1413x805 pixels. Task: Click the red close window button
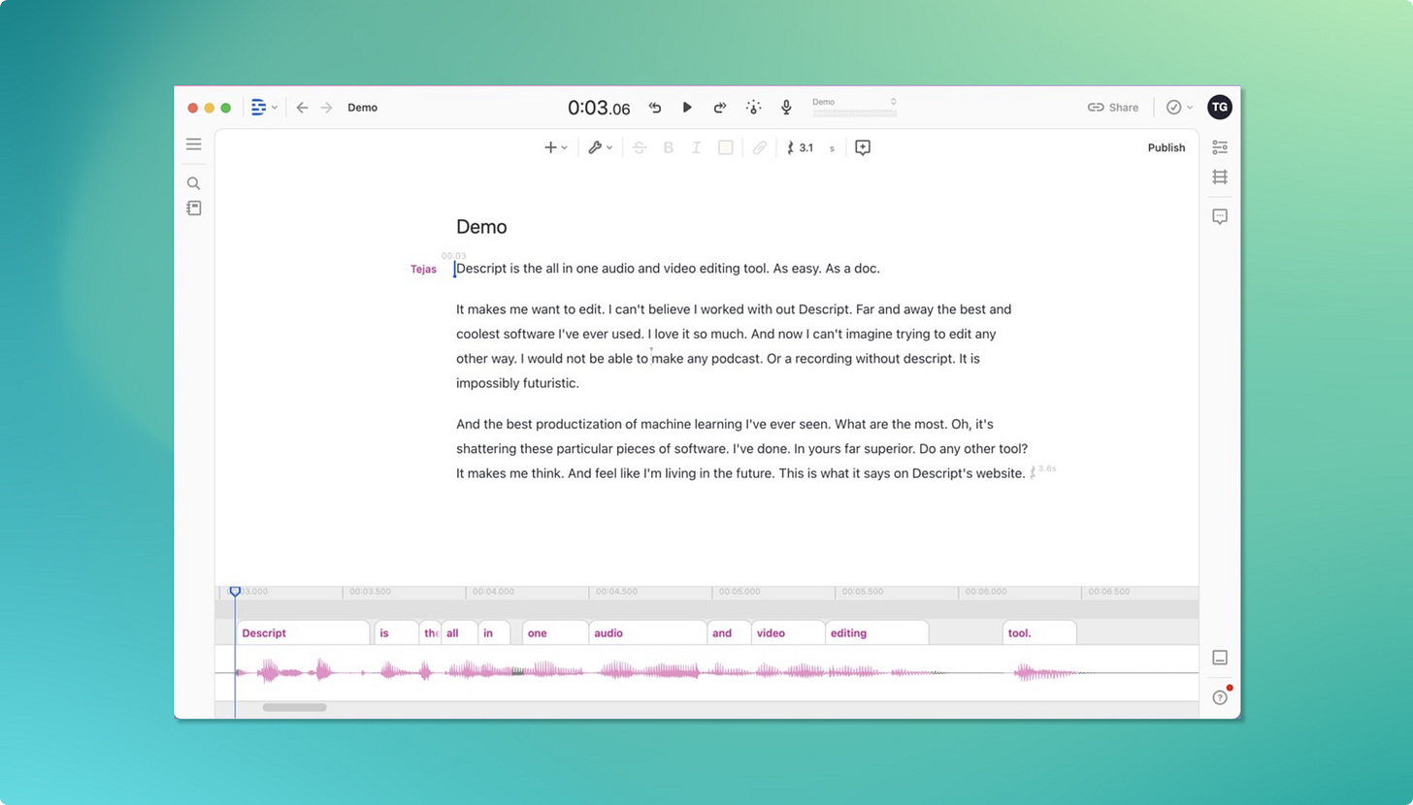tap(192, 108)
